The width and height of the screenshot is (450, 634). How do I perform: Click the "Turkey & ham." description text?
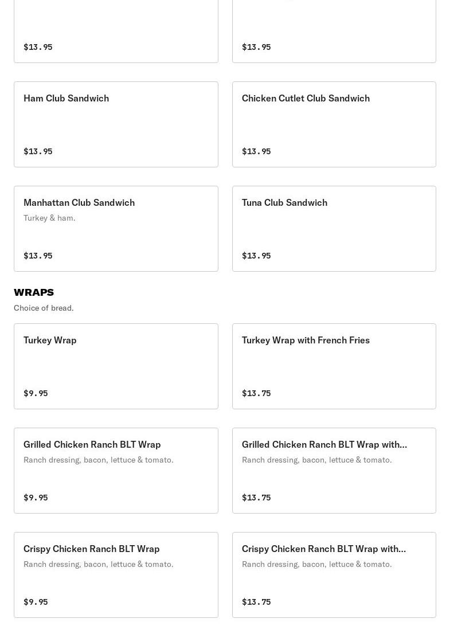(x=49, y=218)
